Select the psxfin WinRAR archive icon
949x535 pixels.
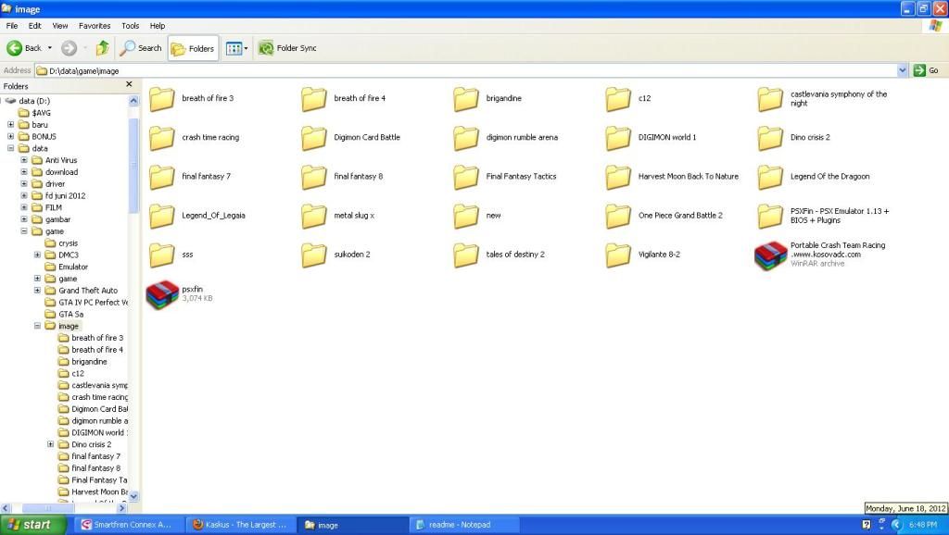click(162, 294)
